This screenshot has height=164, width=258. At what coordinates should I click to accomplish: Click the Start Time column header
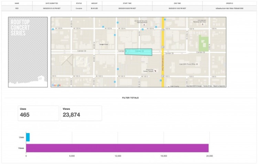click(127, 3)
